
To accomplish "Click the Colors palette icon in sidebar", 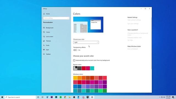I will click(x=44, y=32).
